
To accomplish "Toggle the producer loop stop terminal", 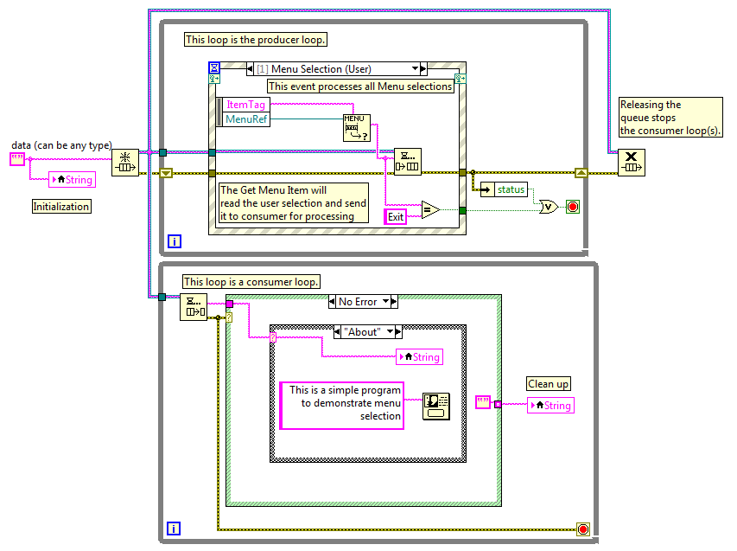I will click(x=573, y=207).
